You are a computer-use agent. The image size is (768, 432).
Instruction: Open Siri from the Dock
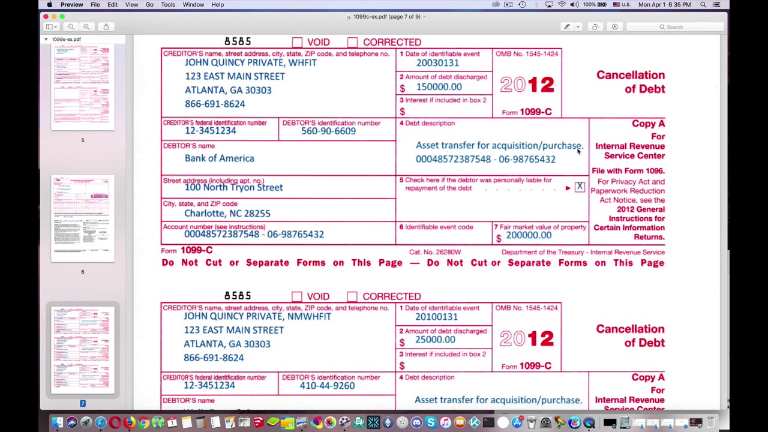point(71,423)
